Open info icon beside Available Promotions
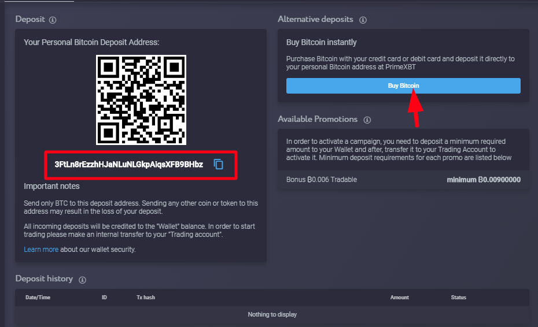 tap(367, 120)
